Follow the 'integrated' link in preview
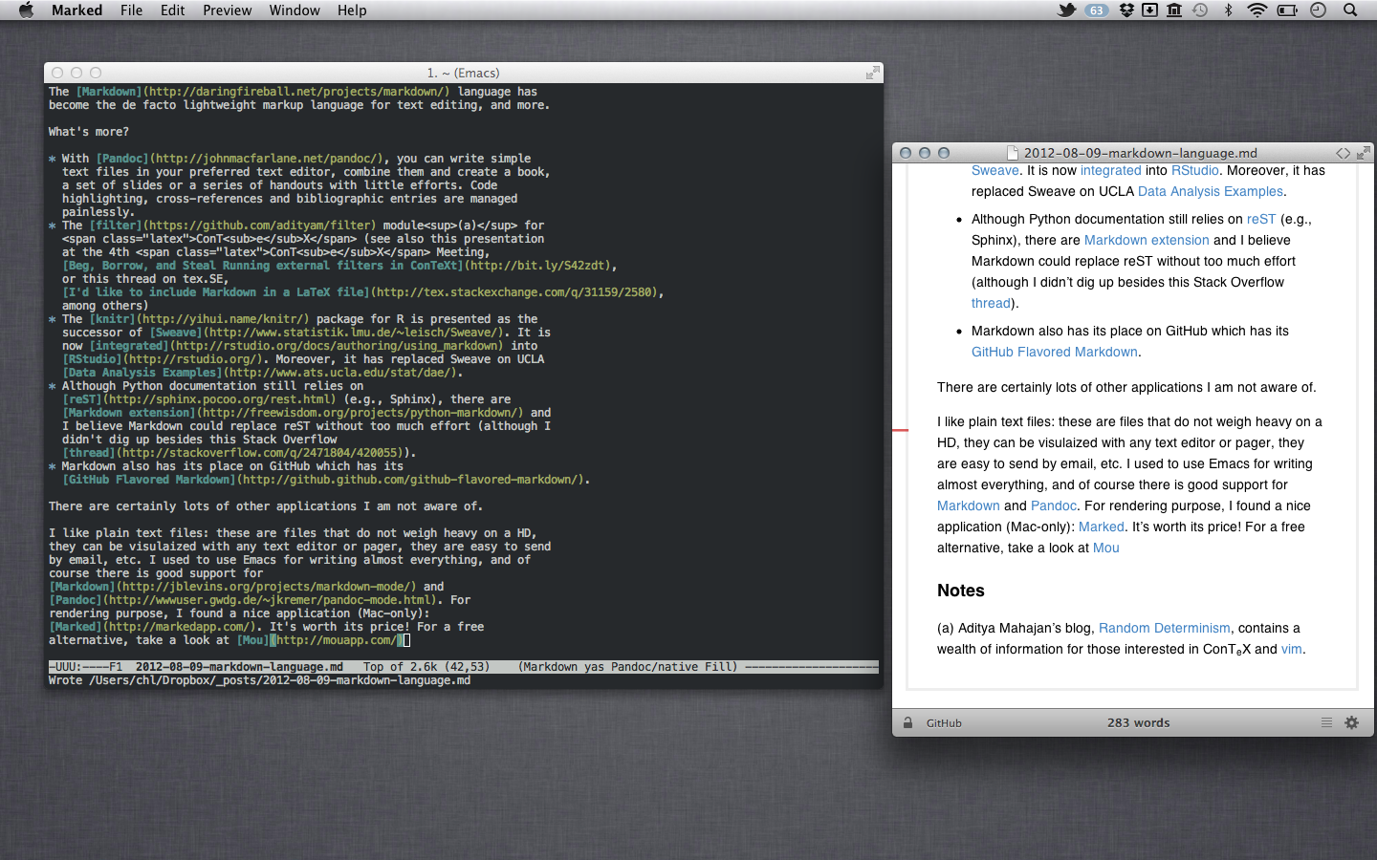 (x=1110, y=170)
